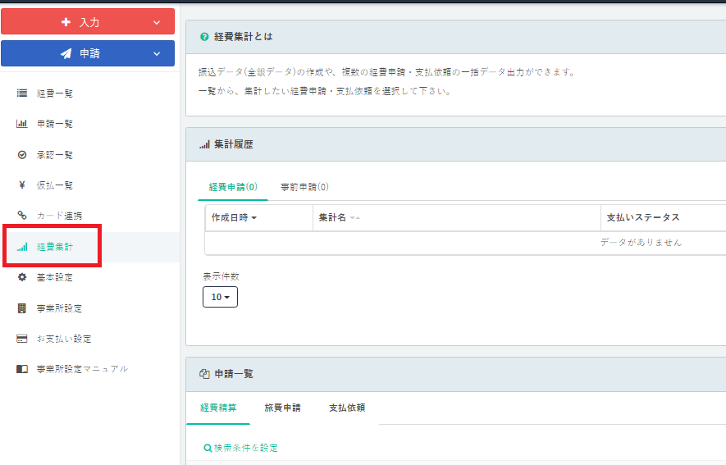Switch to 経費申請(0) tab
The width and height of the screenshot is (726, 465).
click(x=233, y=187)
